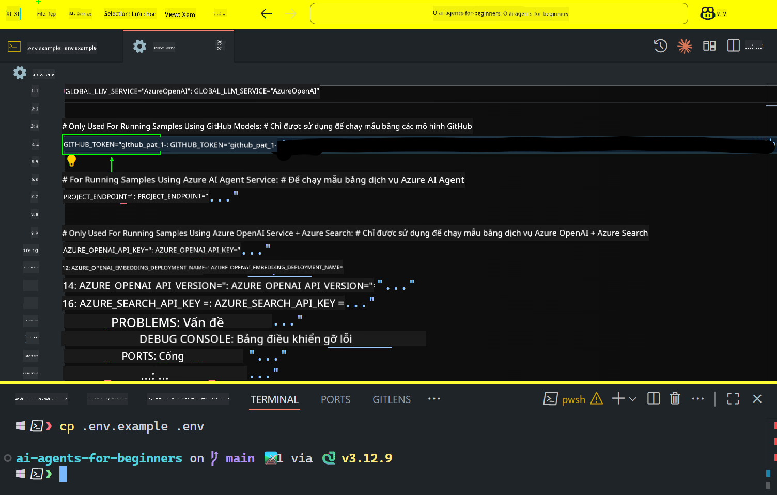This screenshot has width=777, height=495.
Task: Split the terminal pane
Action: [654, 398]
